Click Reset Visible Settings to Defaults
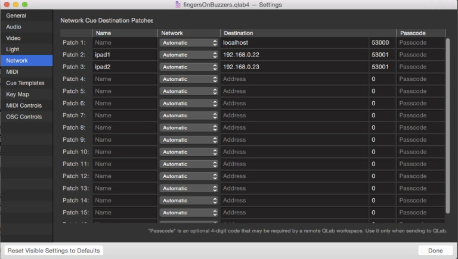The height and width of the screenshot is (259, 458). coord(54,251)
